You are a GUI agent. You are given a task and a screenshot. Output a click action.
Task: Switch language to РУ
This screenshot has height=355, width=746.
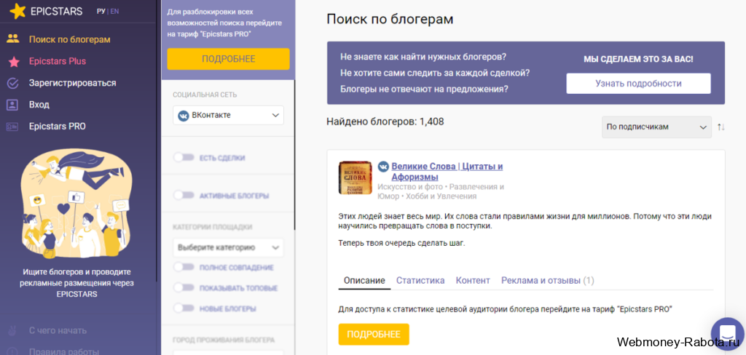[101, 12]
